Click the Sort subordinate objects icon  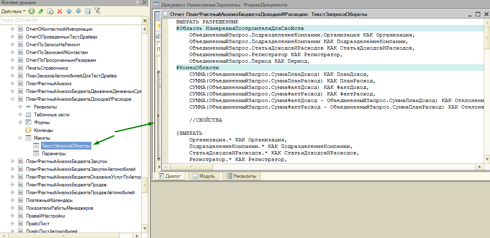[88, 11]
